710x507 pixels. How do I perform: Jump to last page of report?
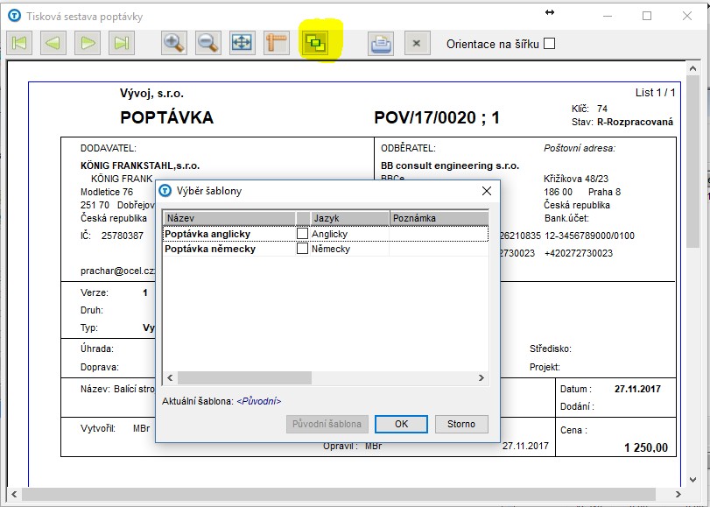(x=122, y=43)
